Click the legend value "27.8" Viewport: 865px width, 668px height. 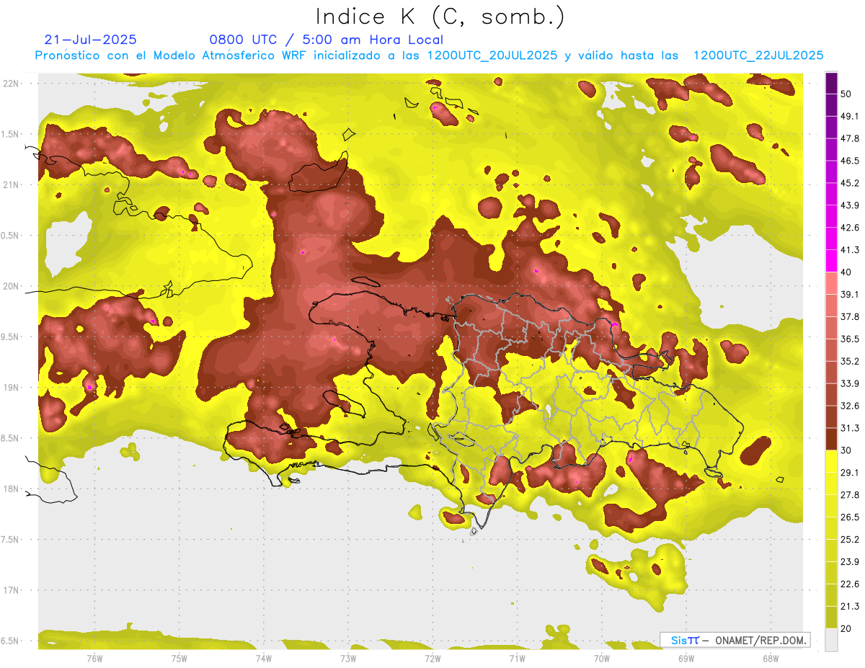coord(851,495)
